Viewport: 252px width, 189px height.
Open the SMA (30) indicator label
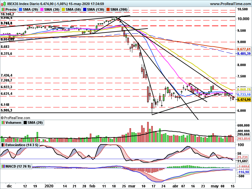click(x=52, y=10)
